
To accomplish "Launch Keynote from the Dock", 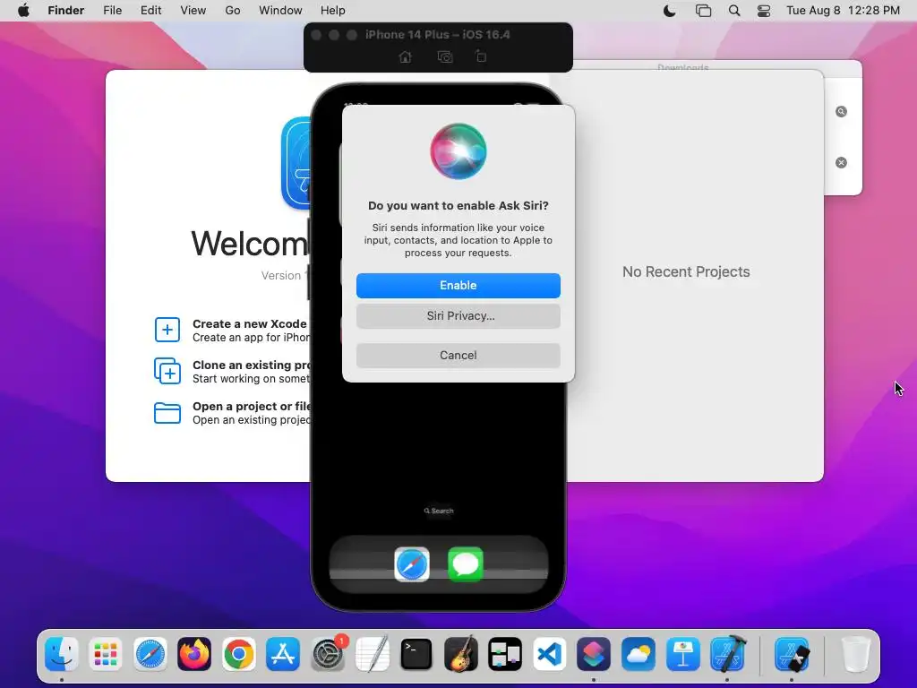I will [x=682, y=654].
